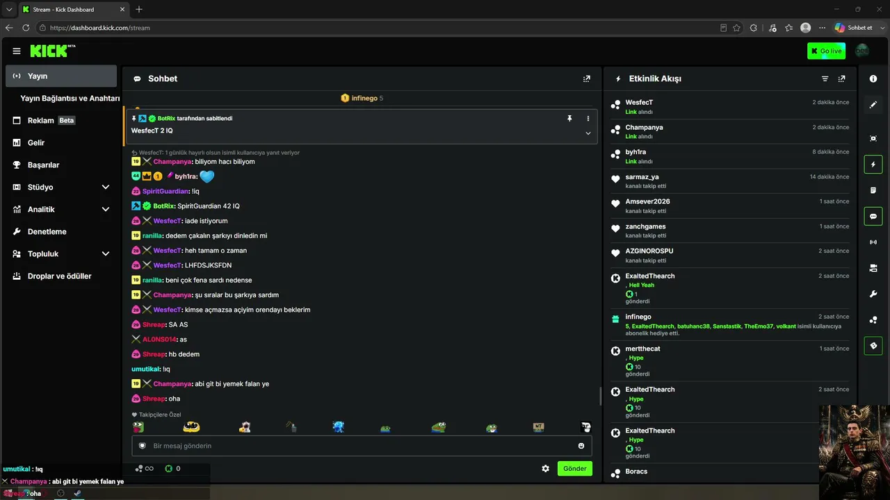Open the emoji picker in message box

(581, 446)
